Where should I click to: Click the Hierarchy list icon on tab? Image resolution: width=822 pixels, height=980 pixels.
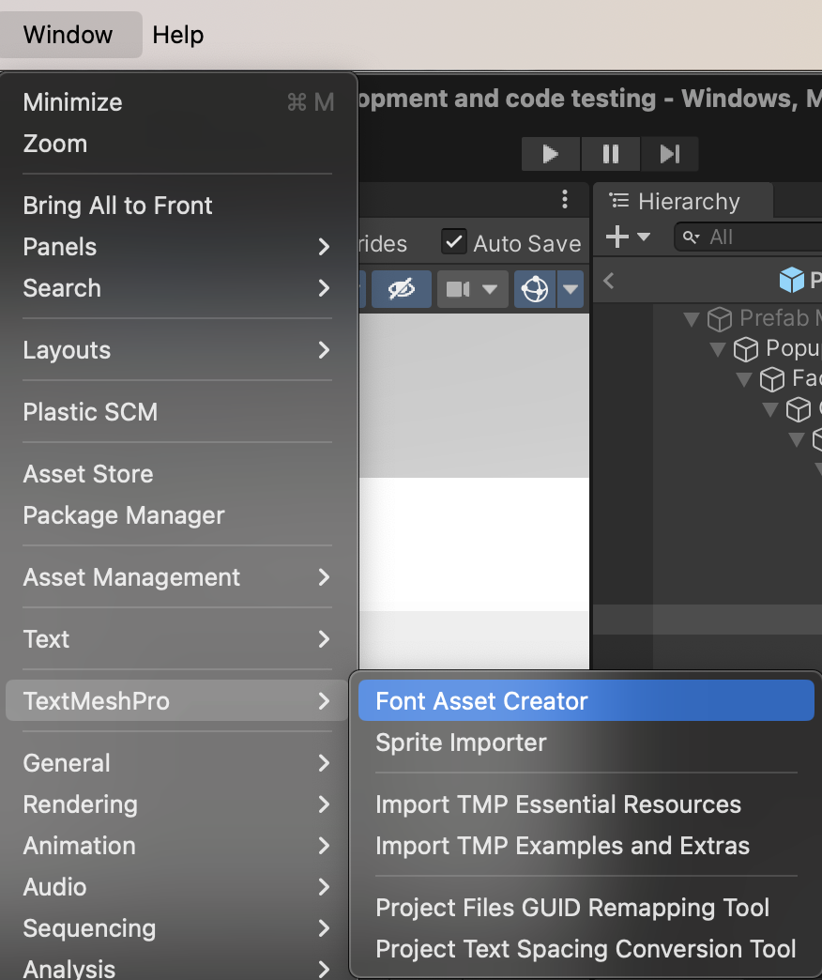pyautogui.click(x=618, y=201)
